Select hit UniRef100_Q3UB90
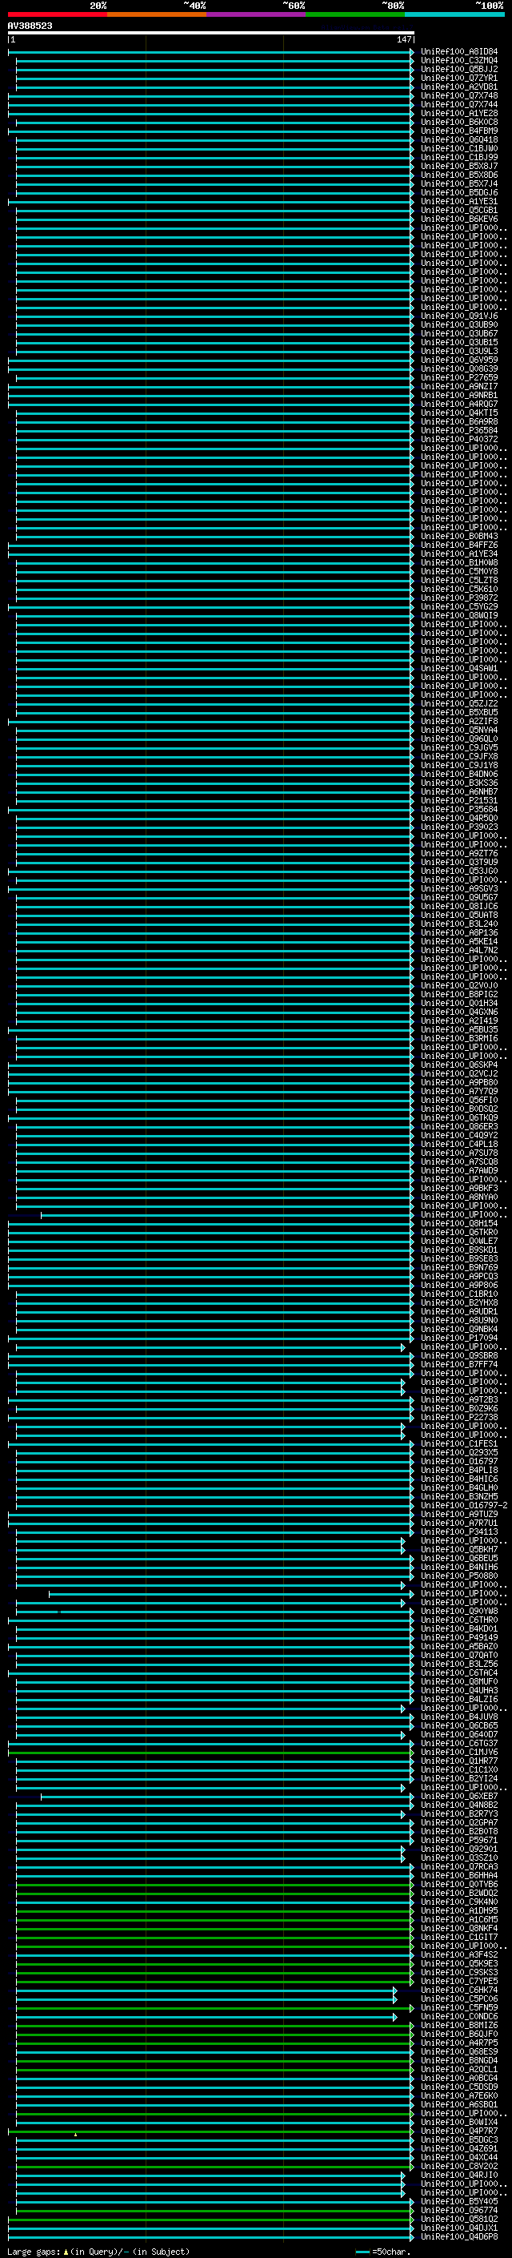 (x=459, y=324)
